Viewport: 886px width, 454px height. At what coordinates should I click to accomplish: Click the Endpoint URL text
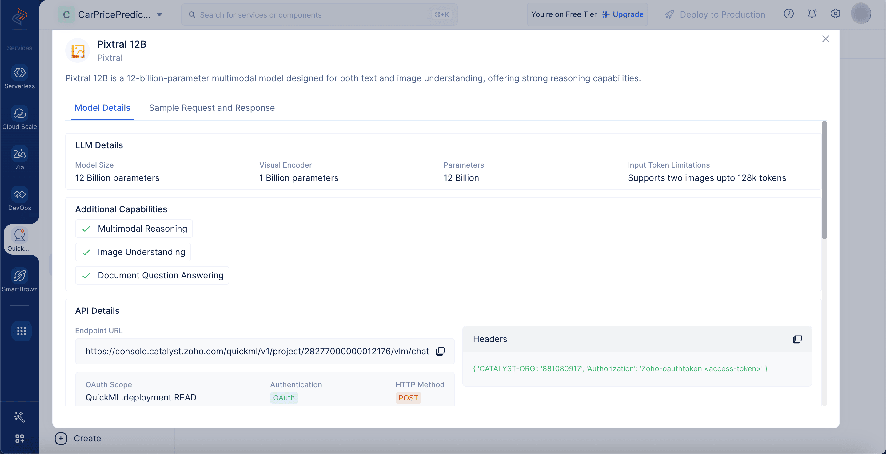(x=257, y=351)
